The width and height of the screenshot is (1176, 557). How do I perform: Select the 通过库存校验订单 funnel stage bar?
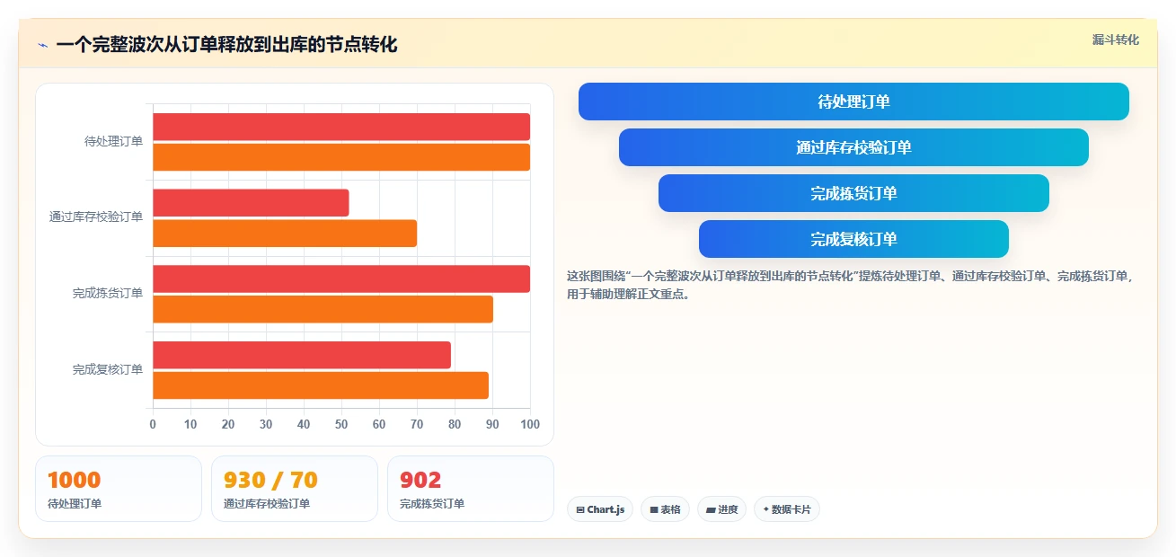853,147
